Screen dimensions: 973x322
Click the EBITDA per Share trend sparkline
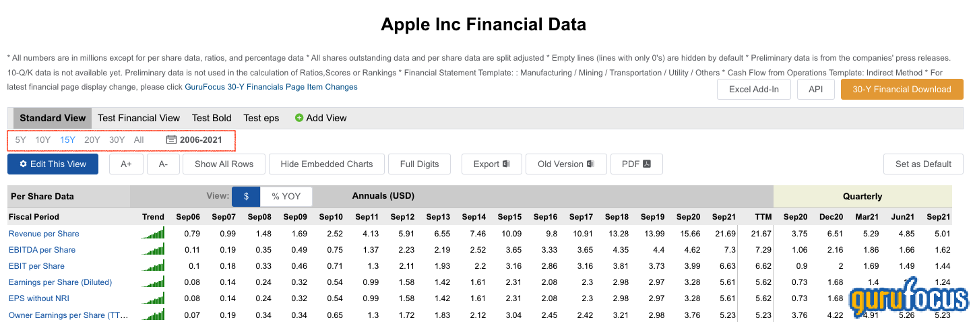pos(153,249)
